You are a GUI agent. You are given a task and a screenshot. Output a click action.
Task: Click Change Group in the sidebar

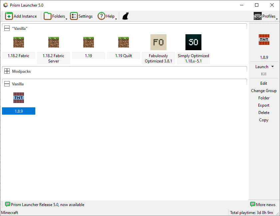click(x=264, y=90)
